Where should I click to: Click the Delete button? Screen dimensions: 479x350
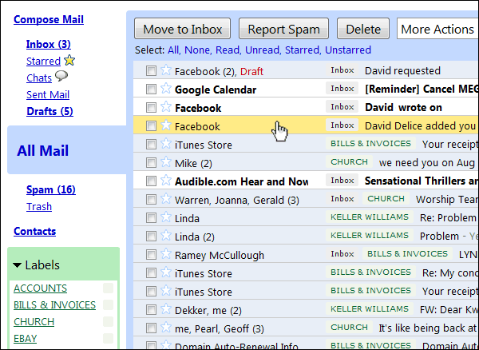(x=363, y=29)
